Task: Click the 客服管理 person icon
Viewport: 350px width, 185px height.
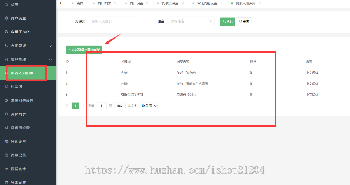Action: pos(6,46)
